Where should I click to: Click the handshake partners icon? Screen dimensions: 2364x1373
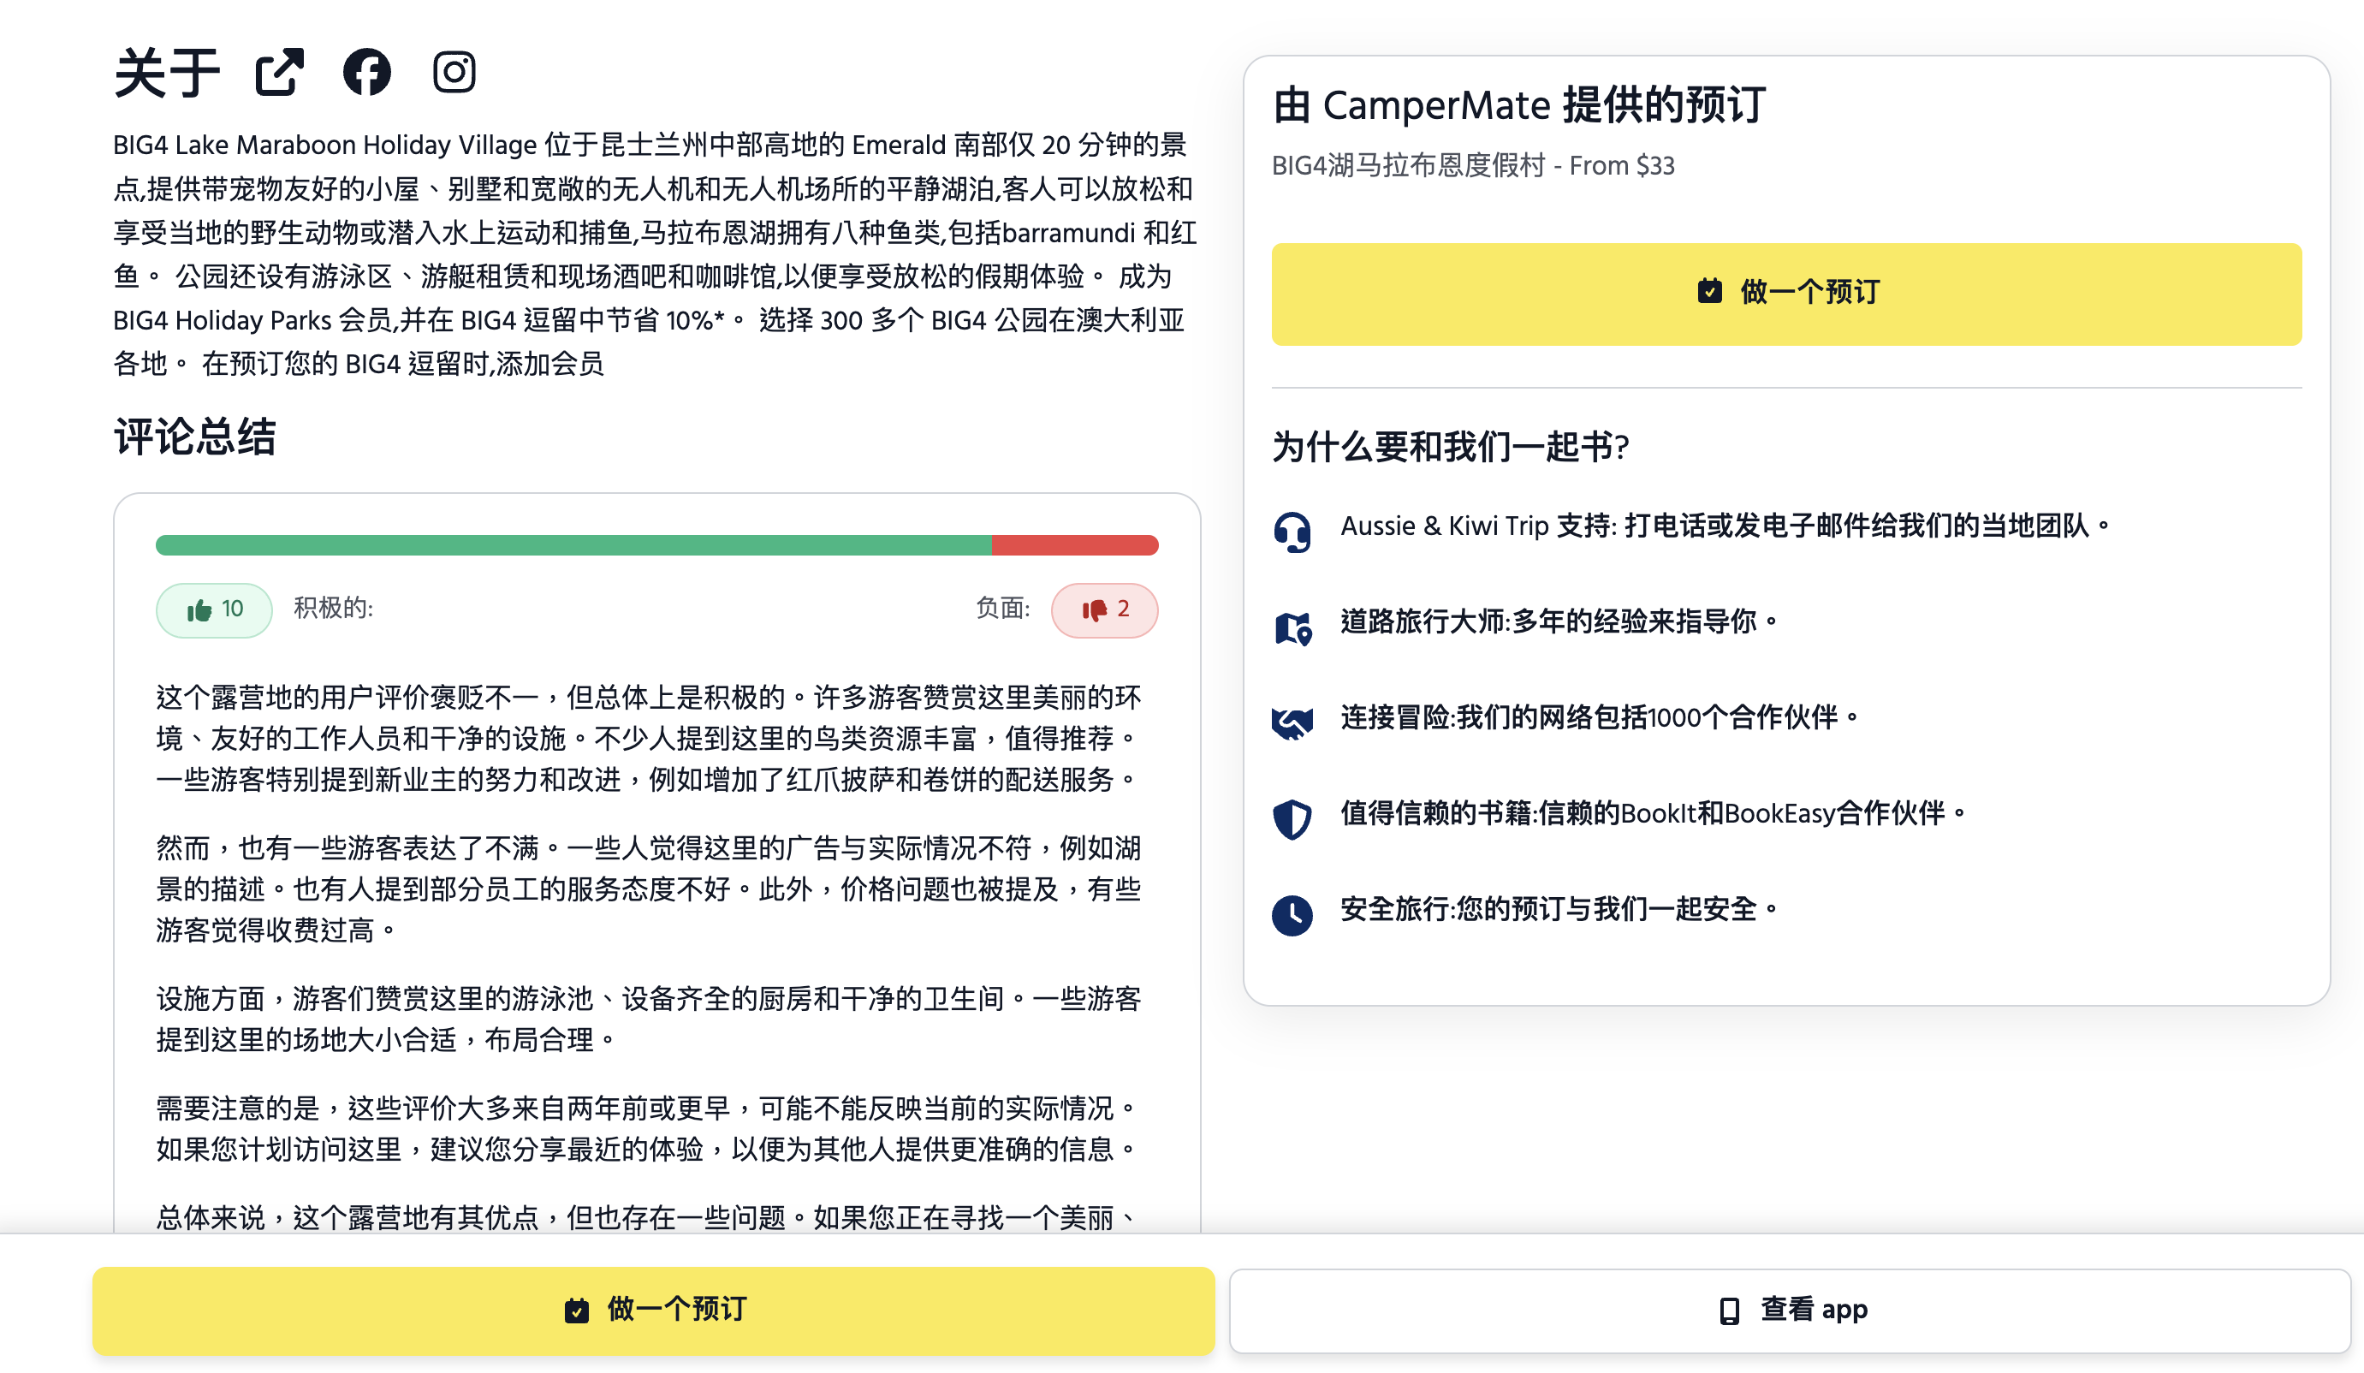pyautogui.click(x=1292, y=722)
